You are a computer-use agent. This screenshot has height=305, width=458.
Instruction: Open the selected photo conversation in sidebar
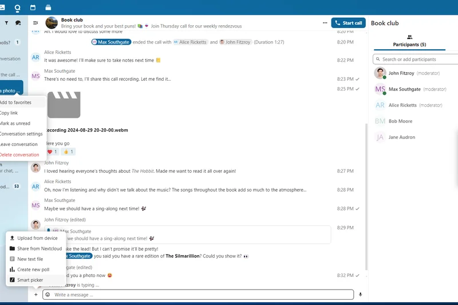pyautogui.click(x=11, y=88)
